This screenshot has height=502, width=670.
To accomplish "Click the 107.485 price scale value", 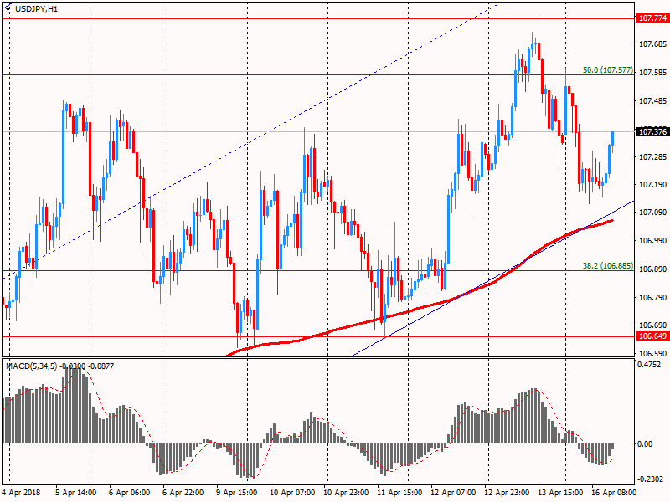I will (652, 101).
